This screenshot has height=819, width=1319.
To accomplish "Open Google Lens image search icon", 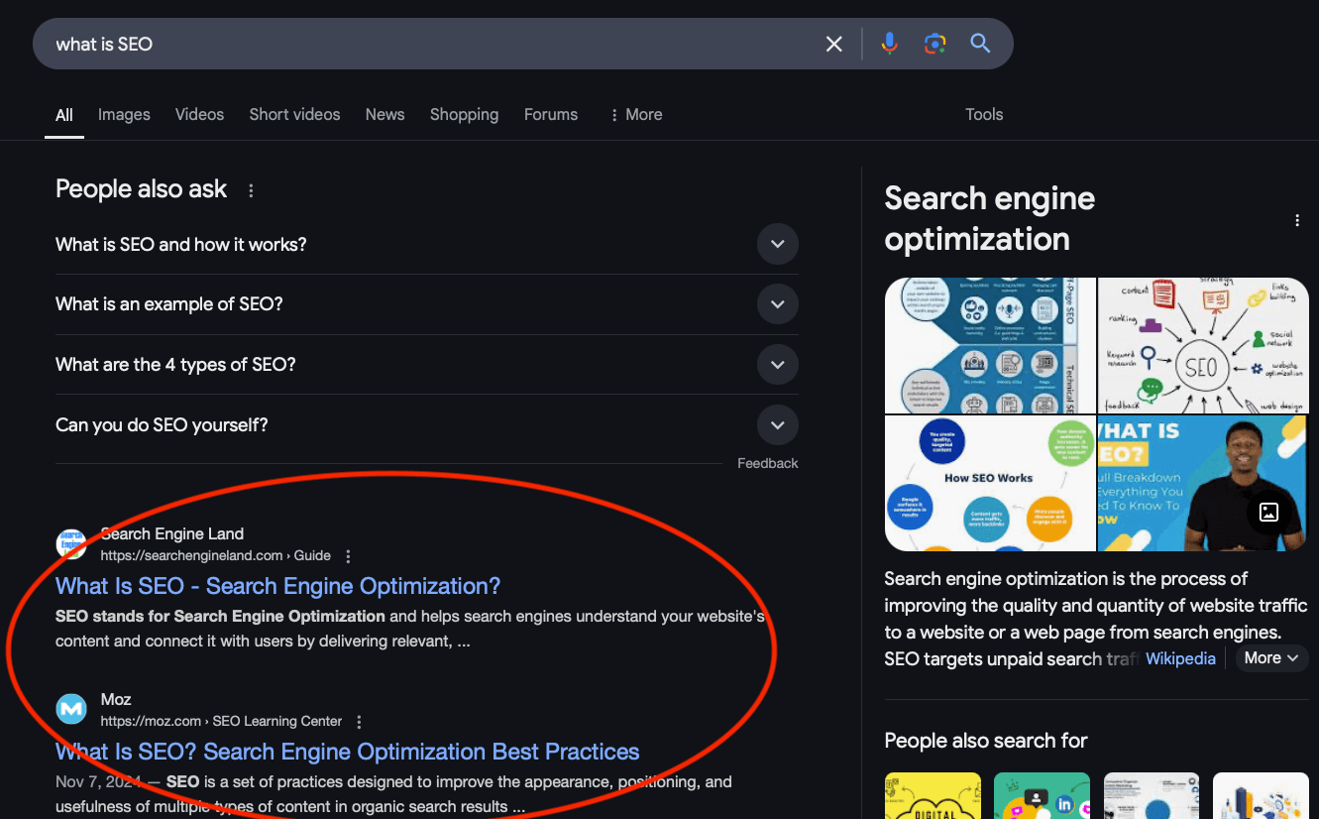I will point(934,44).
